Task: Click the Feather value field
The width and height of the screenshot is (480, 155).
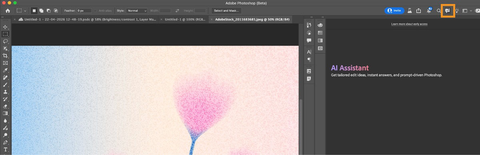Action: coord(84,11)
